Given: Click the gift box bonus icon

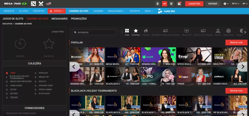Looking at the screenshot, I should [179, 4].
